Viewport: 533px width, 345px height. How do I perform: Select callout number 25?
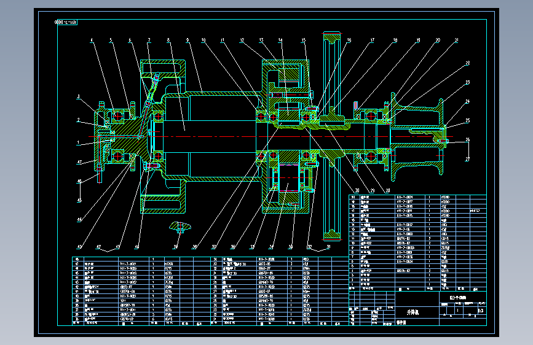(468, 120)
